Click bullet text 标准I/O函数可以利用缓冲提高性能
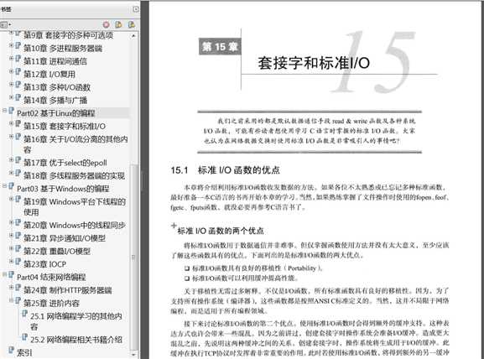Image resolution: width=484 pixels, height=359 pixels. pyautogui.click(x=246, y=278)
